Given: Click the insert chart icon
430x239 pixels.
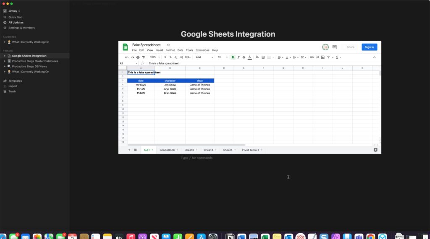Looking at the screenshot, I should click(323, 57).
